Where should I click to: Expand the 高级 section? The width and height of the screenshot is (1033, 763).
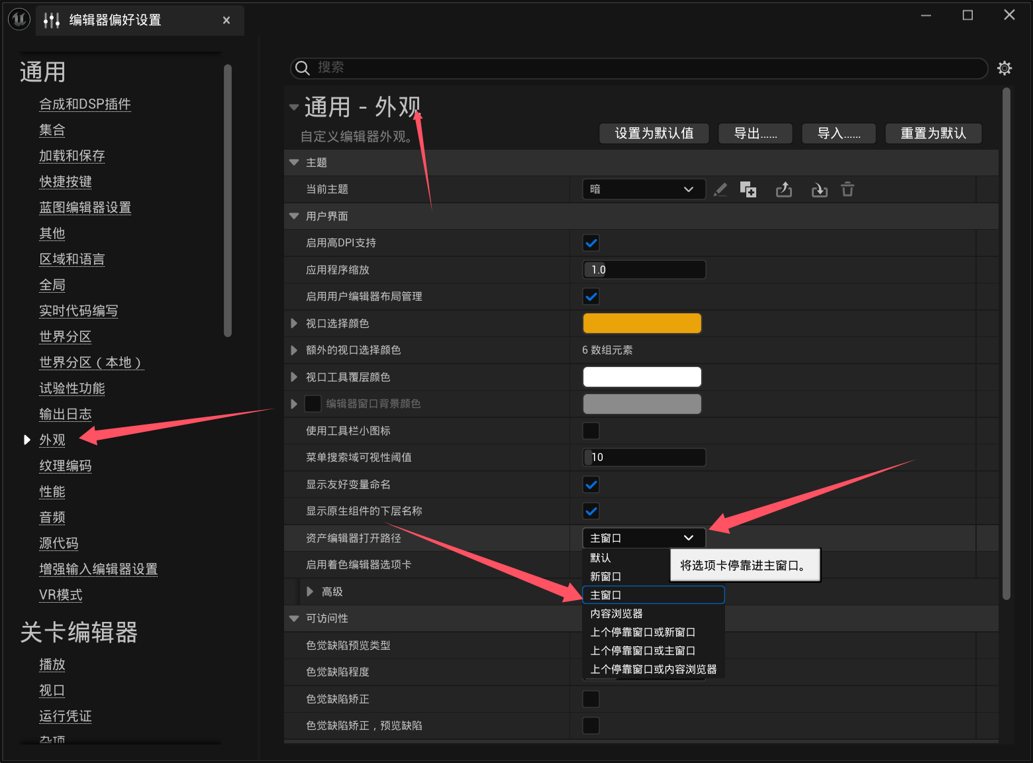[x=309, y=591]
